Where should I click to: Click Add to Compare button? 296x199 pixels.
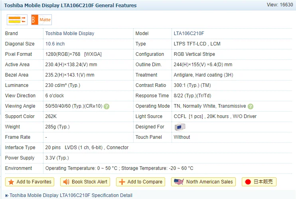click(x=141, y=182)
